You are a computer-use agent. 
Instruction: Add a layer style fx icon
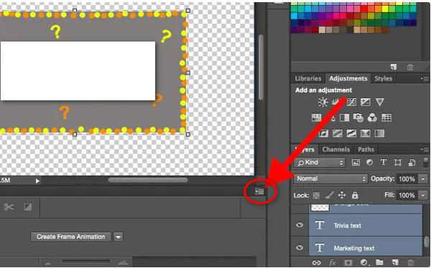333,263
